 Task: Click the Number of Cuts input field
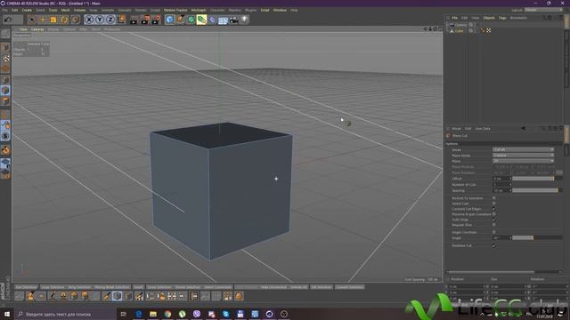point(501,184)
